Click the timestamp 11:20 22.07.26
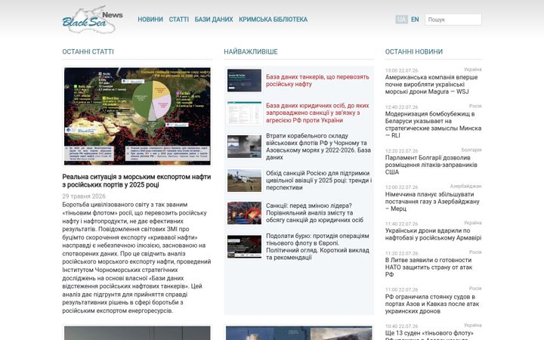544x340 pixels. coord(401,253)
